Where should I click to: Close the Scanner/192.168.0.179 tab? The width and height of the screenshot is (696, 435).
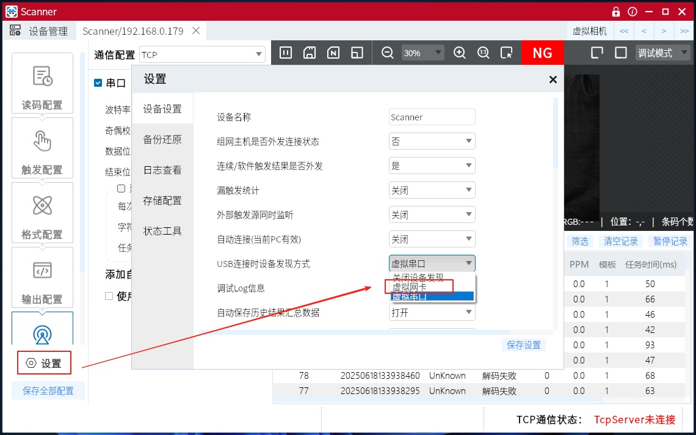tap(196, 31)
